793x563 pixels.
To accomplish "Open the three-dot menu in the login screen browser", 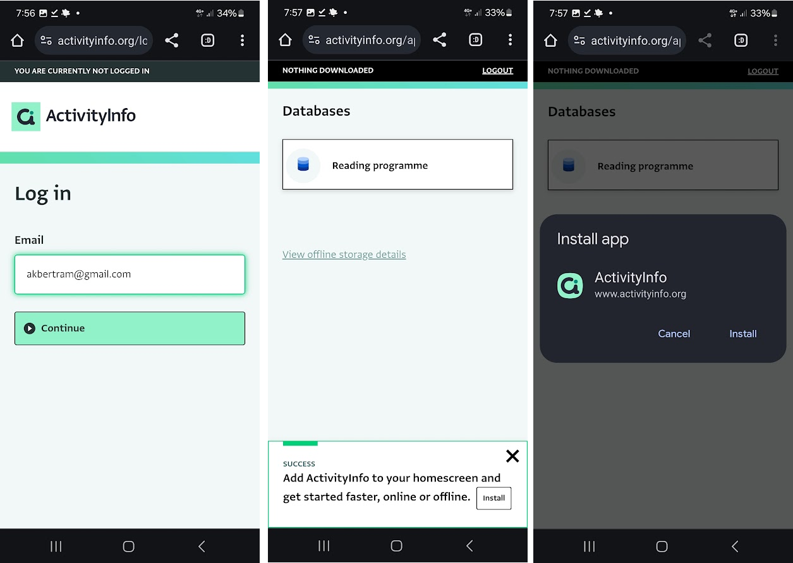I will (x=242, y=40).
